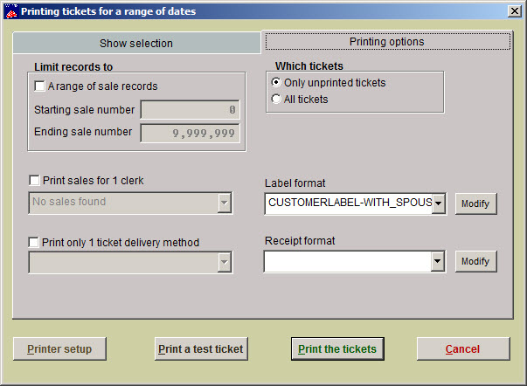Cancel the printing dialog

(463, 349)
